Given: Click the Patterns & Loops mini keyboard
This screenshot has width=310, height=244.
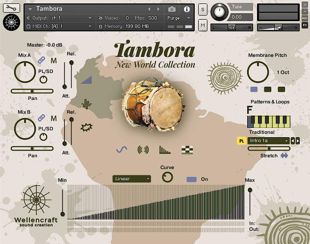Looking at the screenshot, I should [269, 122].
